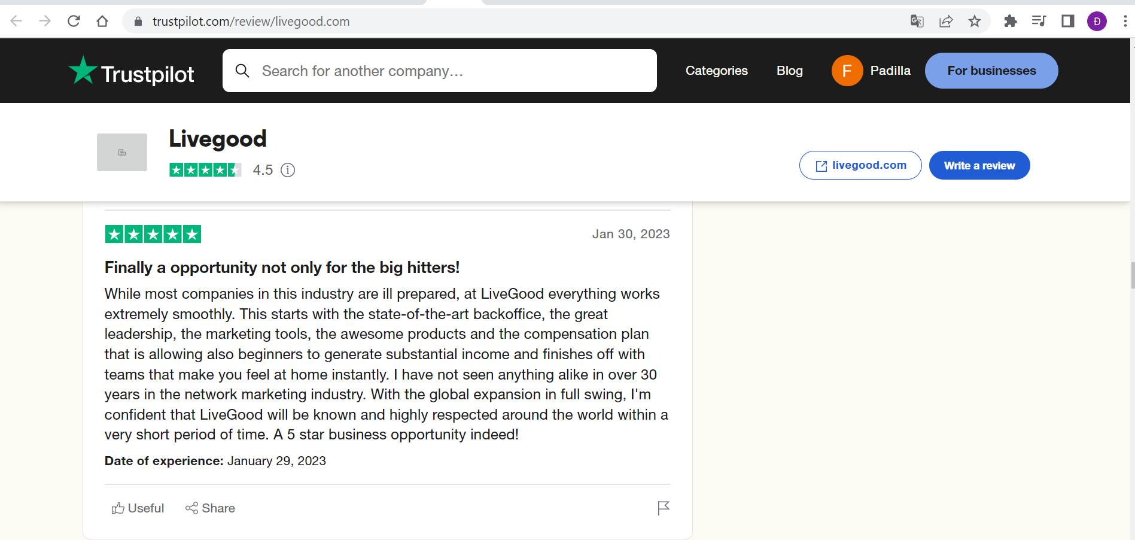Viewport: 1135px width, 540px height.
Task: Open the TrustScore info icon
Action: [x=288, y=170]
